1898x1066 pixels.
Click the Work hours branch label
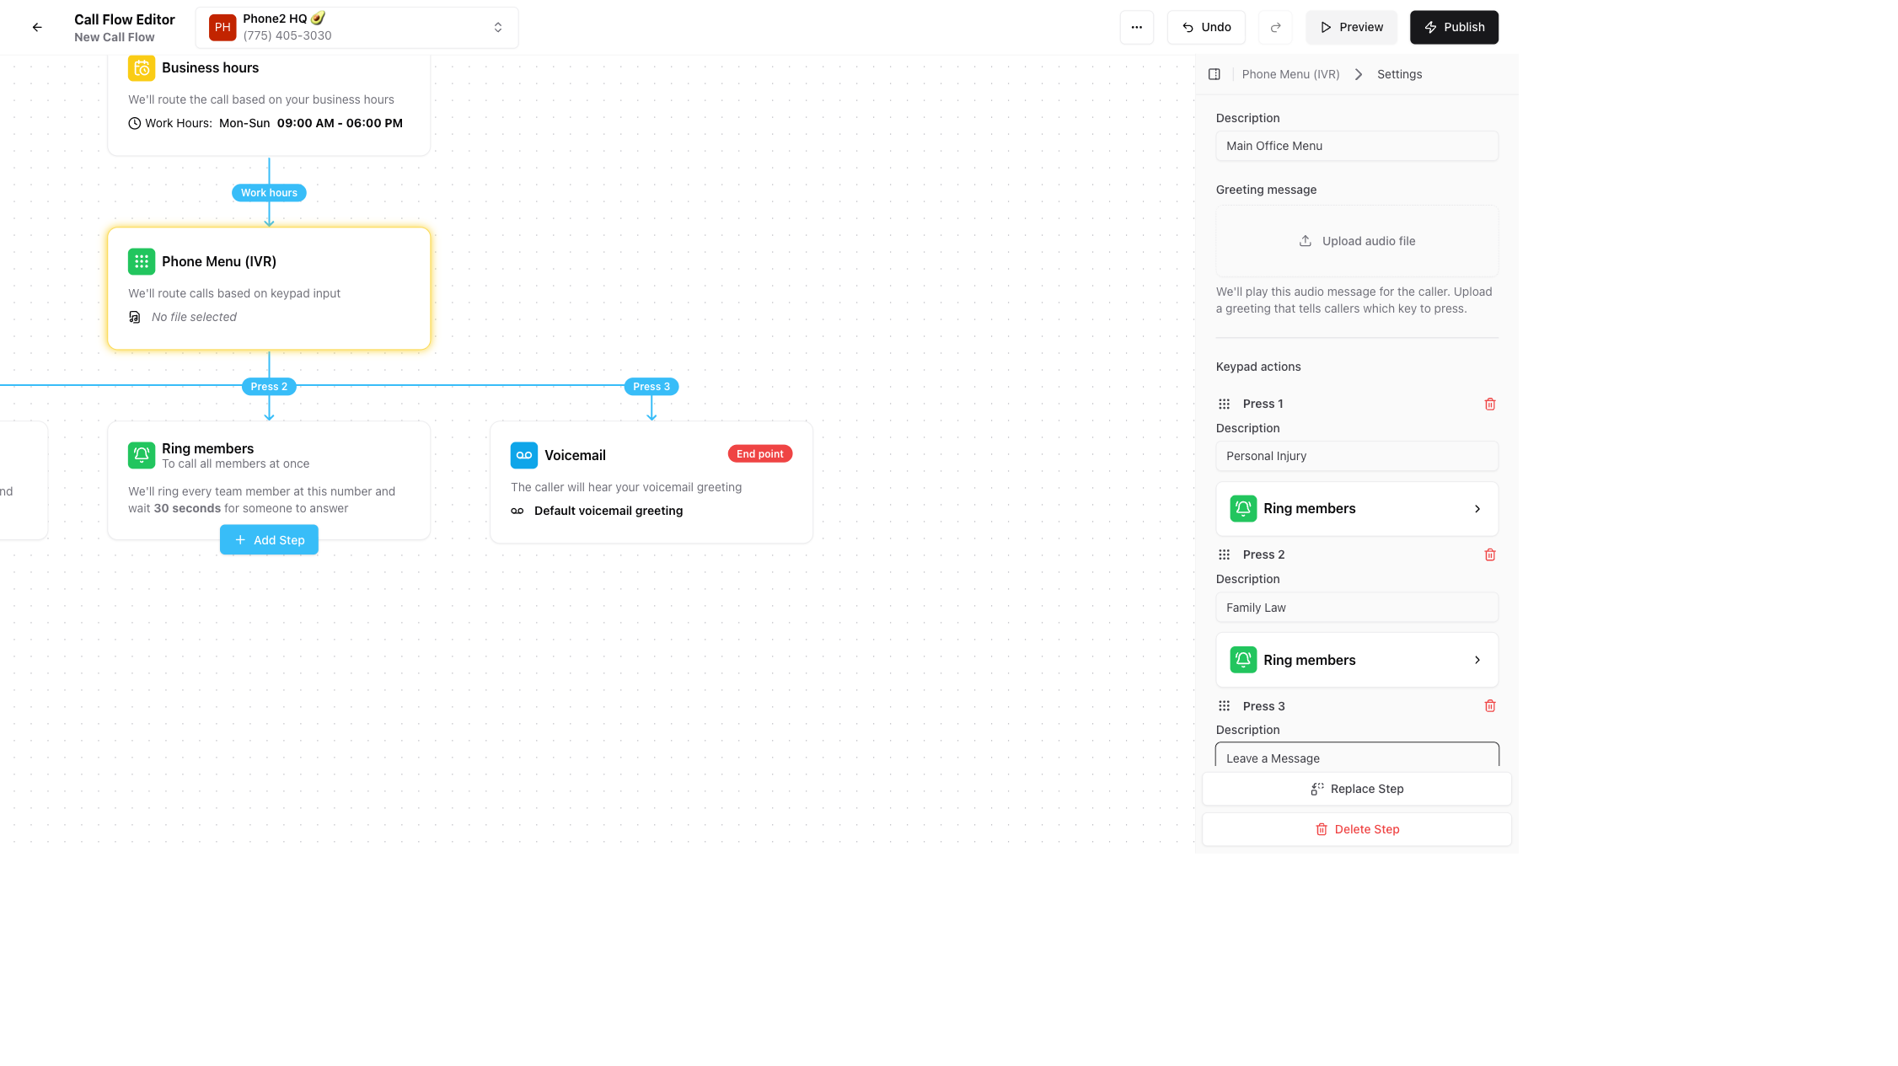(x=269, y=193)
